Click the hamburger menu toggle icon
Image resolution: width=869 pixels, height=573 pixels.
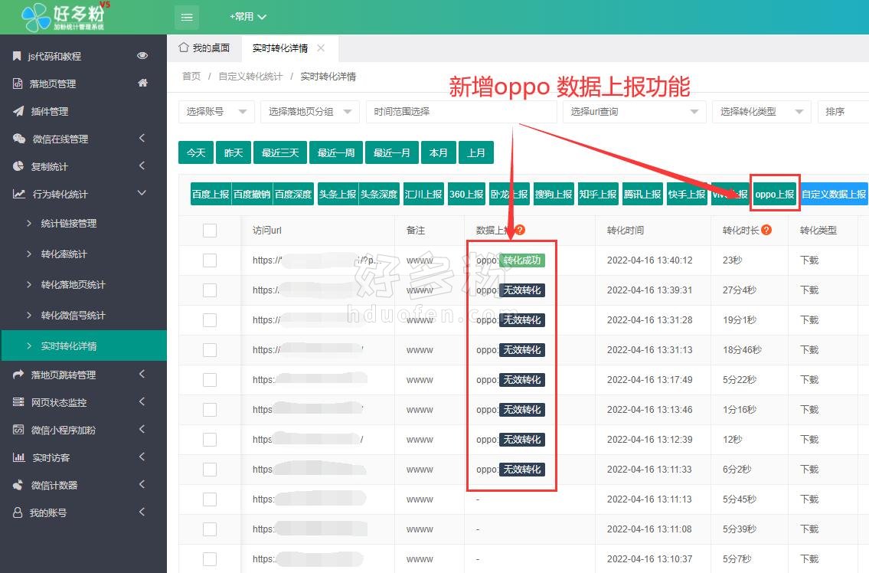click(187, 17)
